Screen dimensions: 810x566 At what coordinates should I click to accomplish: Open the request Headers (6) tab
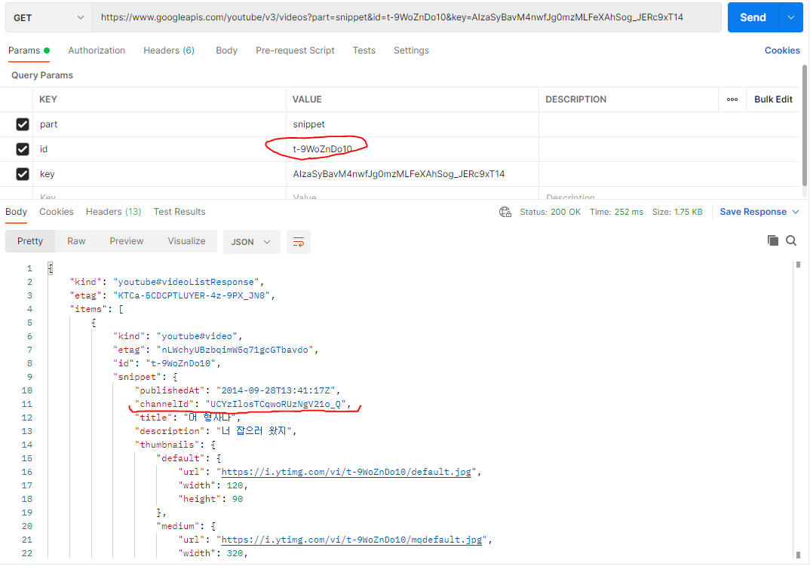[169, 50]
